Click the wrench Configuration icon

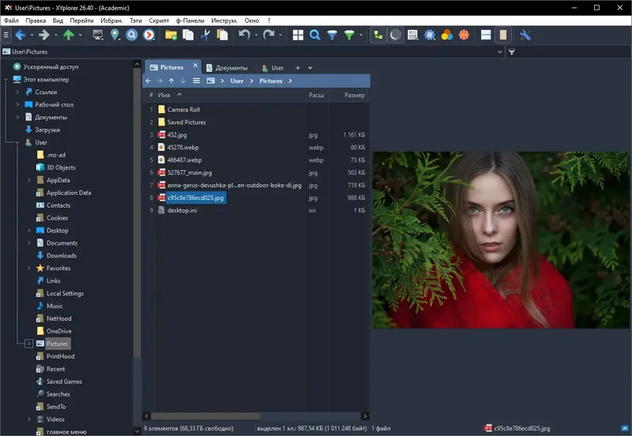click(x=525, y=35)
